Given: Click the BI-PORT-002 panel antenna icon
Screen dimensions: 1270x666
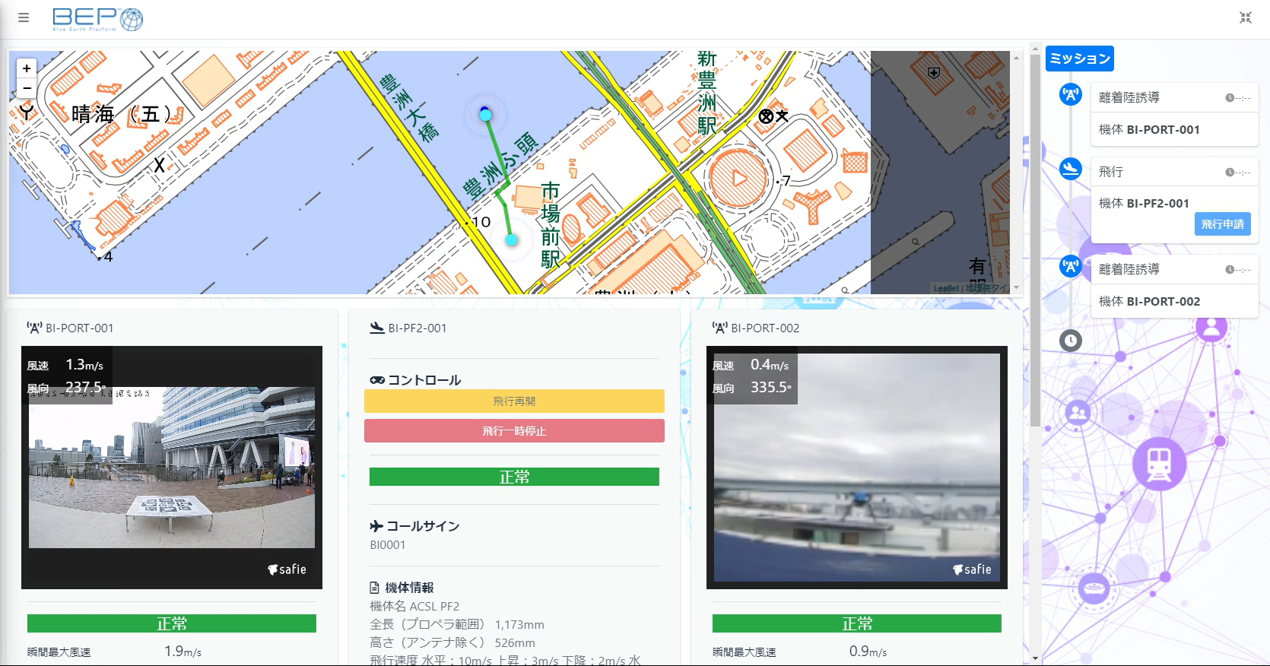Looking at the screenshot, I should tap(719, 328).
